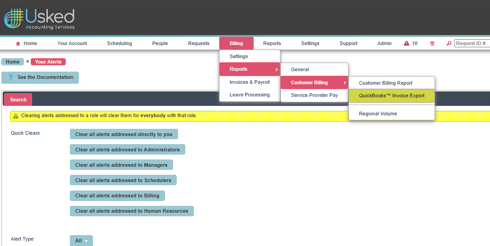490x246 pixels.
Task: Expand Reports submenu under Billing
Action: pyautogui.click(x=250, y=69)
